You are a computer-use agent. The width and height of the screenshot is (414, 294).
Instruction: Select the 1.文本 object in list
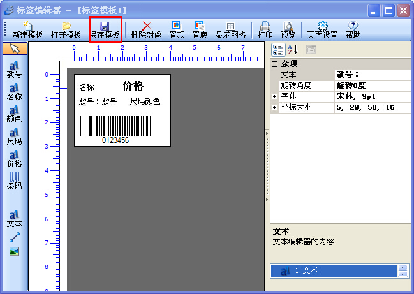334,271
